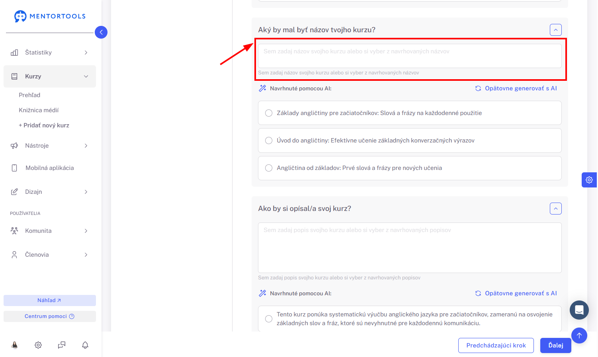The width and height of the screenshot is (598, 357).
Task: Collapse the sidebar with the blue arrow
Action: pyautogui.click(x=101, y=32)
